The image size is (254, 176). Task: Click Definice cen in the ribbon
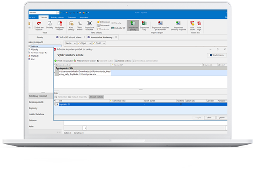[x=103, y=22]
